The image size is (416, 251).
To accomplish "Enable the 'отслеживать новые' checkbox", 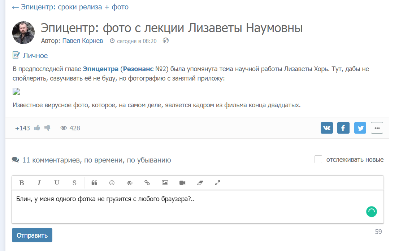I will (x=318, y=159).
